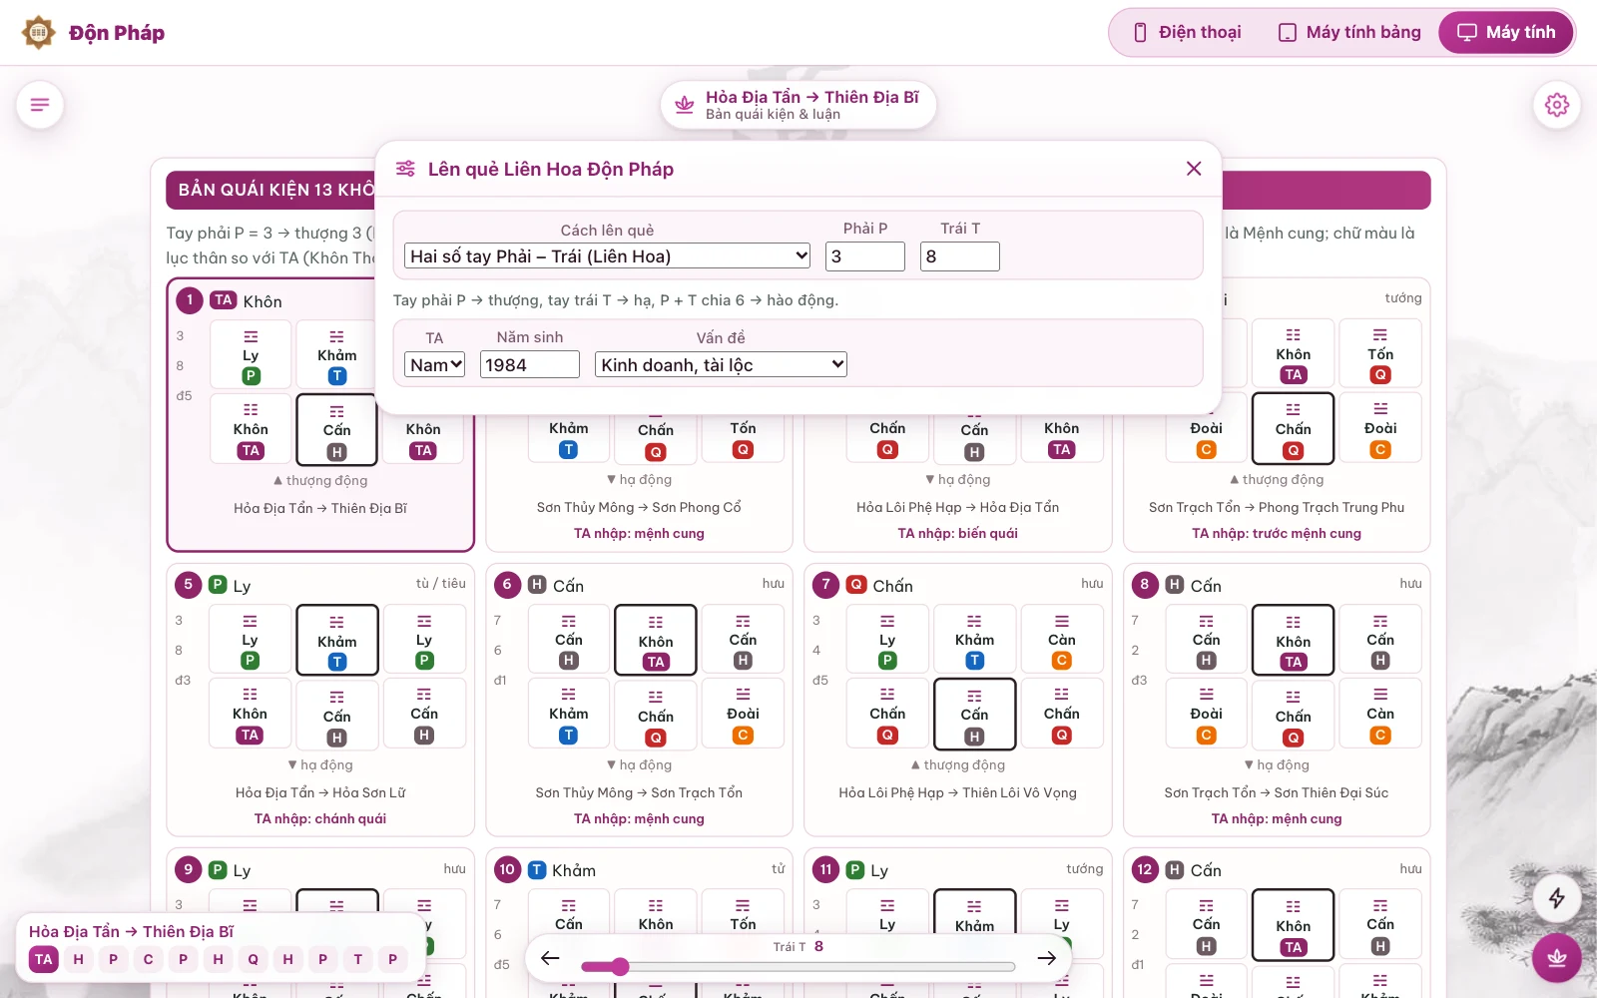
Task: Click 'Sơn Trạch Tổn → Sơn Thiên Đại Súc' text
Action: [x=1277, y=792]
